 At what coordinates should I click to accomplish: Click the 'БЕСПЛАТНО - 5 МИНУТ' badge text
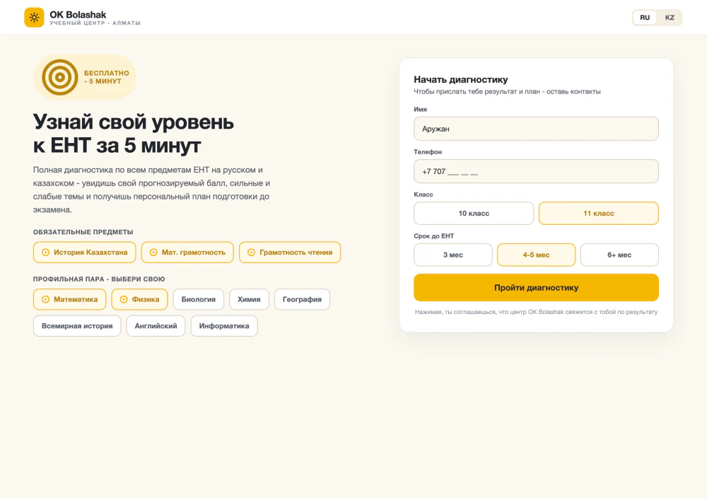coord(107,77)
